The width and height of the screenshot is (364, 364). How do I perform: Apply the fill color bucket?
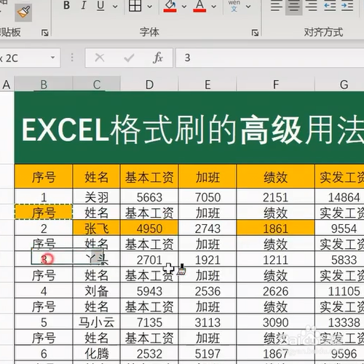coord(170,6)
